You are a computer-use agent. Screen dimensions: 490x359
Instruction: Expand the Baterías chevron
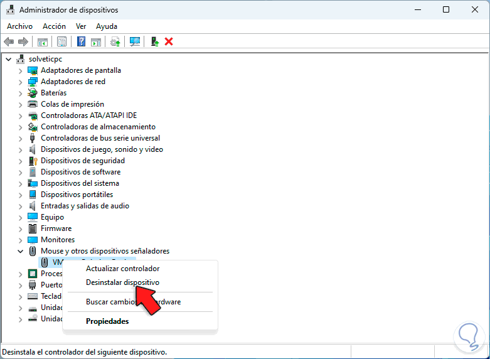point(20,94)
